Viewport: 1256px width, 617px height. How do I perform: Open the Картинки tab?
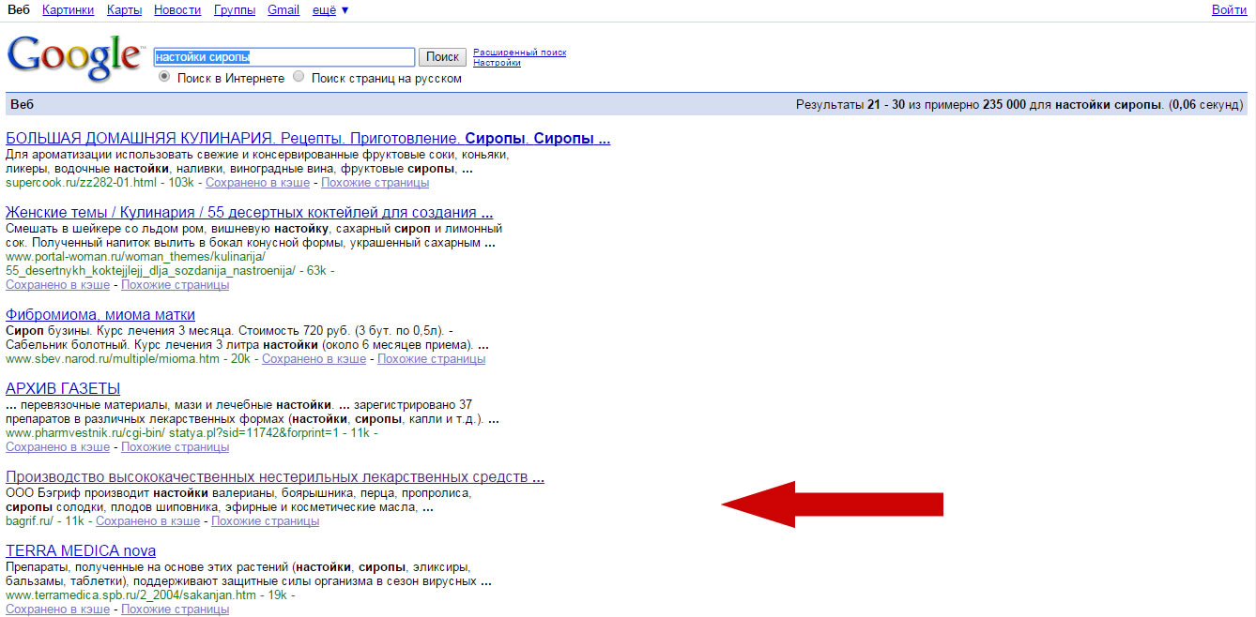pyautogui.click(x=68, y=10)
